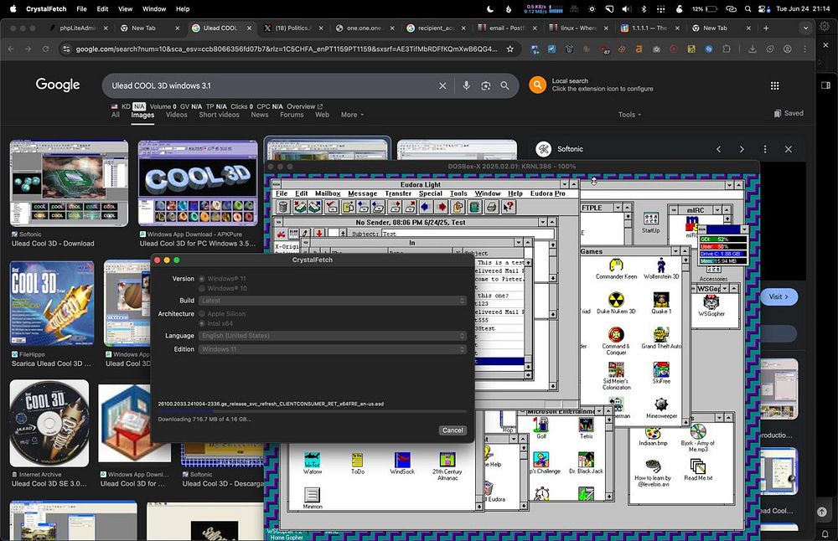The image size is (838, 541).
Task: Select the Windows 10 version radio button
Action: 201,288
